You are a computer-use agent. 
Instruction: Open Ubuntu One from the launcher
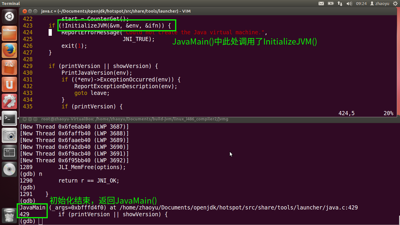coord(9,84)
